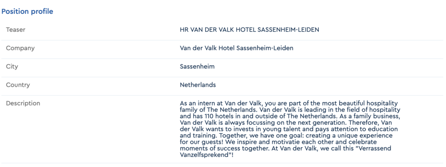Click the Position profile heading
The width and height of the screenshot is (446, 167).
click(27, 12)
